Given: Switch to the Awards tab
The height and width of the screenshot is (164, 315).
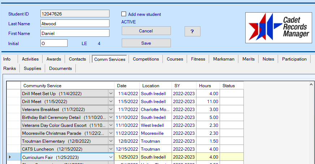Looking at the screenshot, I should [x=54, y=59].
